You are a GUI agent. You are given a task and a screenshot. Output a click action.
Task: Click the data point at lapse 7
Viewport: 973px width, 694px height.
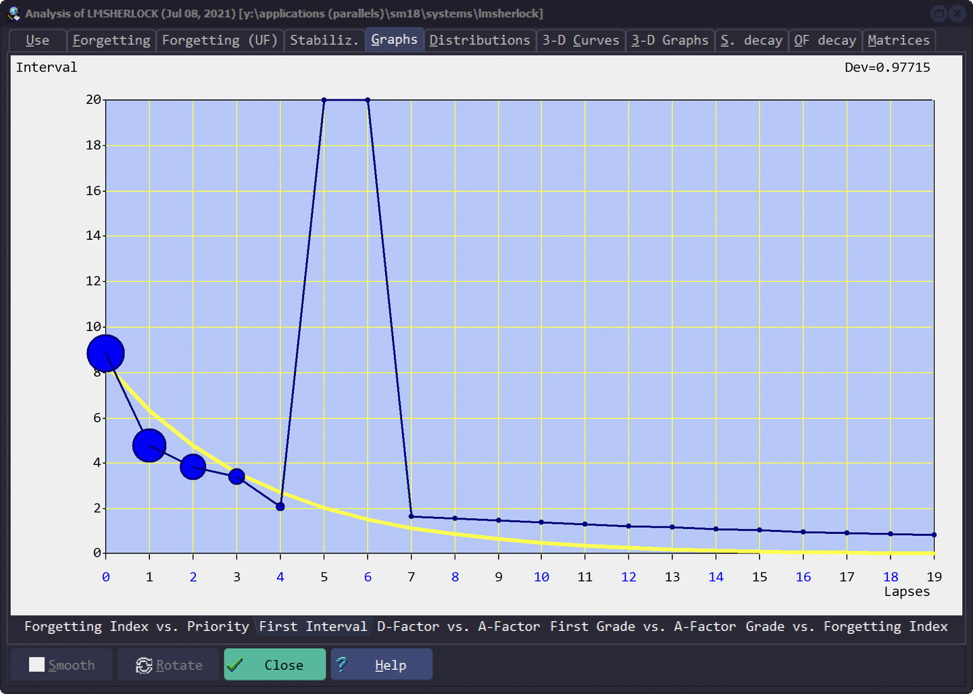[x=411, y=516]
